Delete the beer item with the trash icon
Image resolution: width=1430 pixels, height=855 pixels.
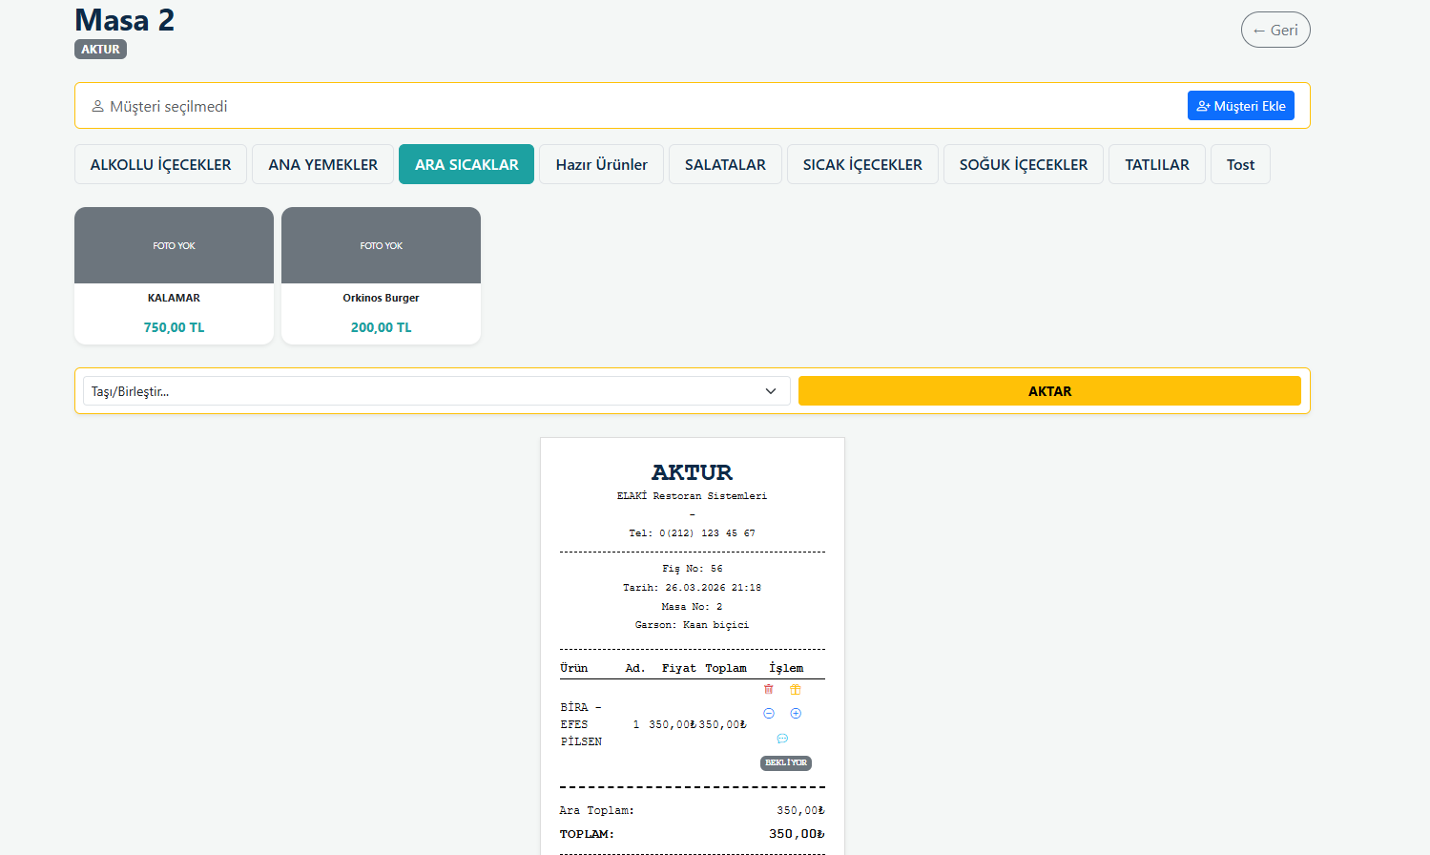[769, 689]
